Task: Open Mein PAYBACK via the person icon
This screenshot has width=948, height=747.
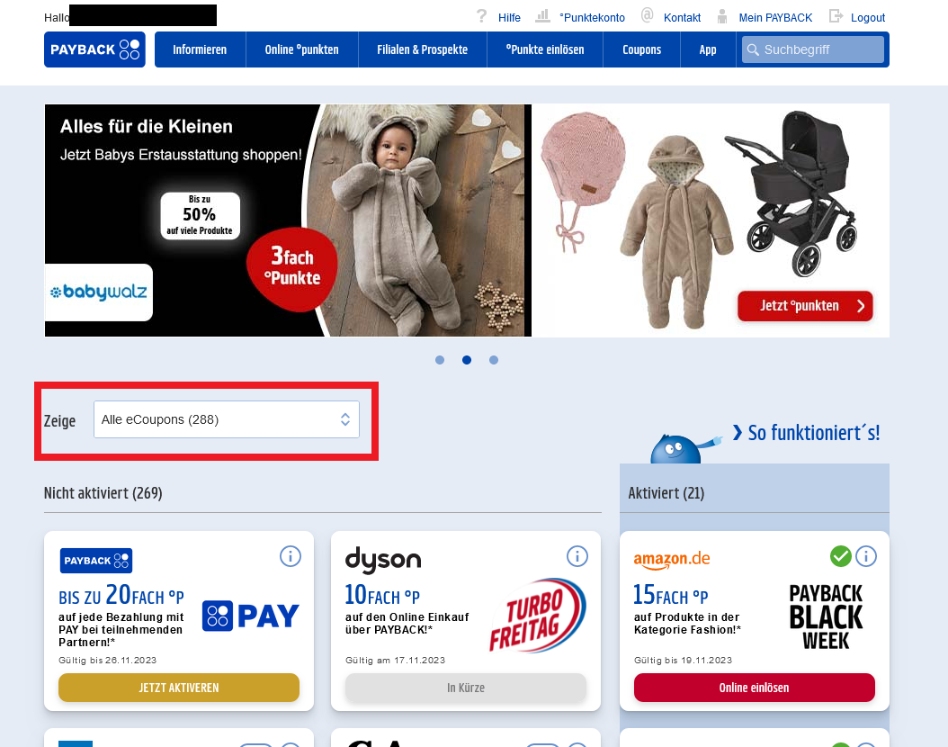Action: tap(722, 16)
